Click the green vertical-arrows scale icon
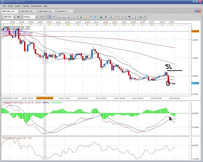Viewport: 203px width, 162px height. pyautogui.click(x=81, y=17)
